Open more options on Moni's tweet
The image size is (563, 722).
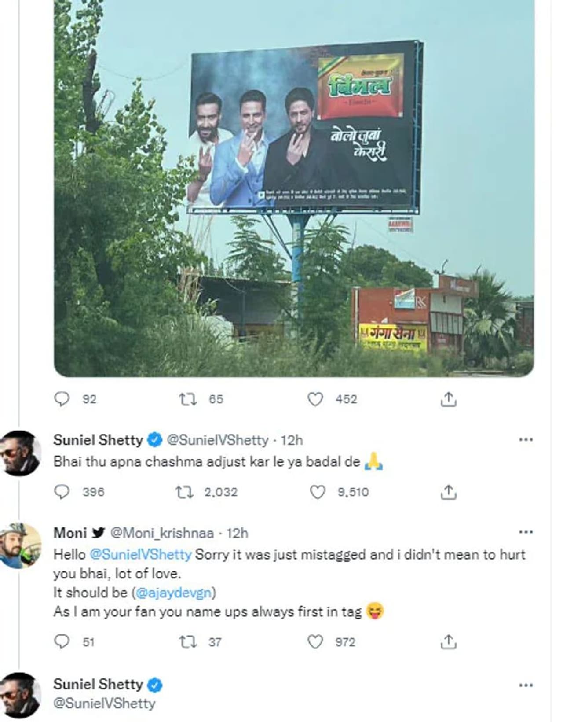tap(526, 532)
